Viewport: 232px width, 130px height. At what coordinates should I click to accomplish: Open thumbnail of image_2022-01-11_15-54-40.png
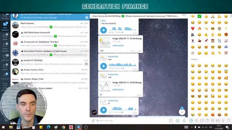[105, 43]
